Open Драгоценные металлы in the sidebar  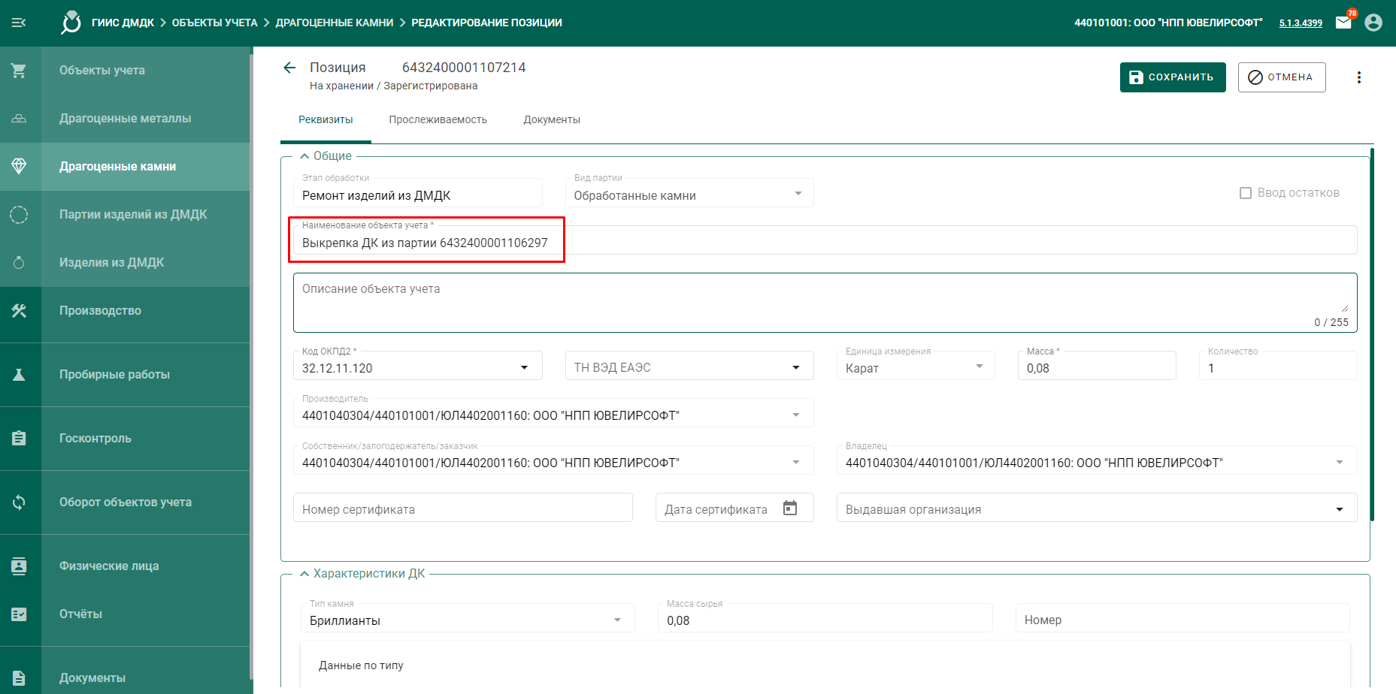pyautogui.click(x=125, y=119)
